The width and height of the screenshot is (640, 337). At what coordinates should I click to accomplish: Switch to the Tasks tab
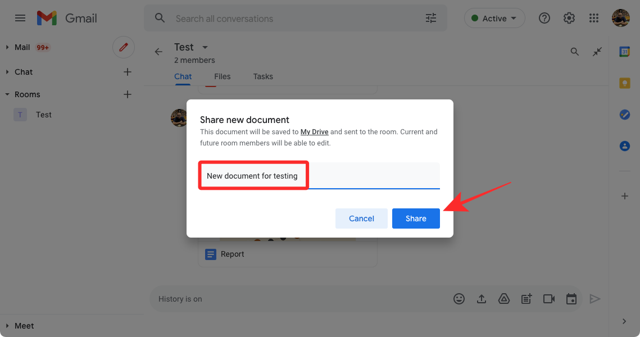[x=263, y=76]
